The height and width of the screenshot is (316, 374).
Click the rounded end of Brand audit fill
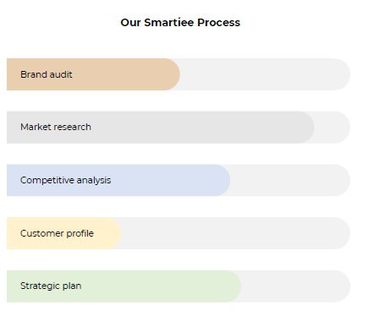click(172, 74)
